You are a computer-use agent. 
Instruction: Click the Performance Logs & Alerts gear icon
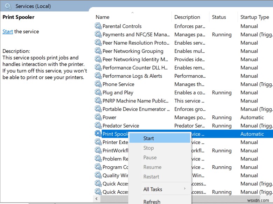98,76
